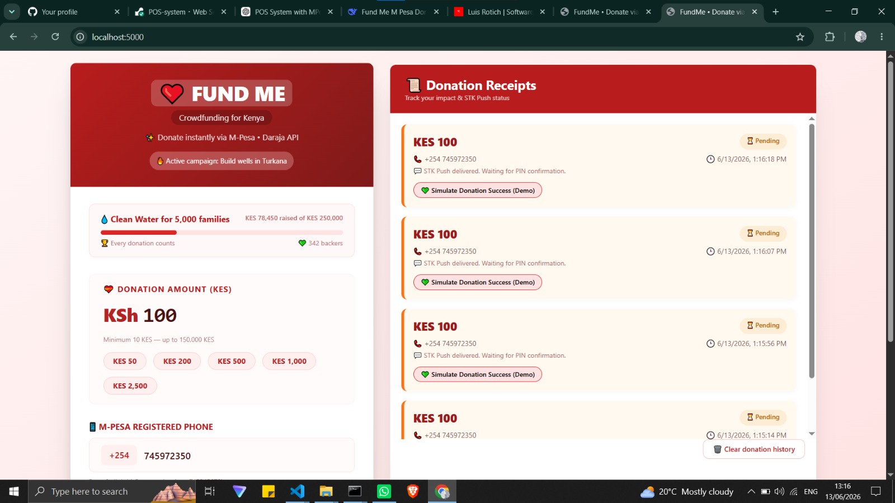Open the tab search dropdown arrow

11,12
